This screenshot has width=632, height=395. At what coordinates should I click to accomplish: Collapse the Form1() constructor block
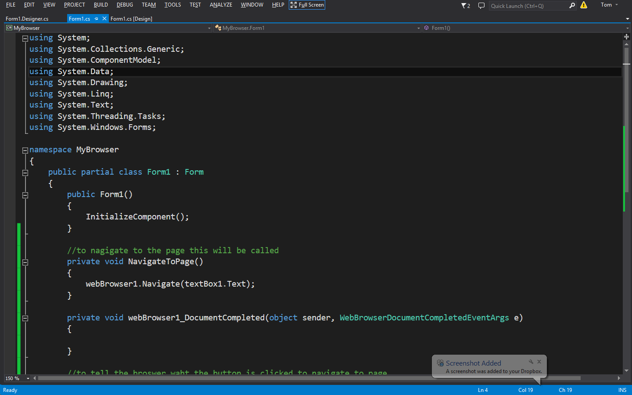pyautogui.click(x=25, y=195)
